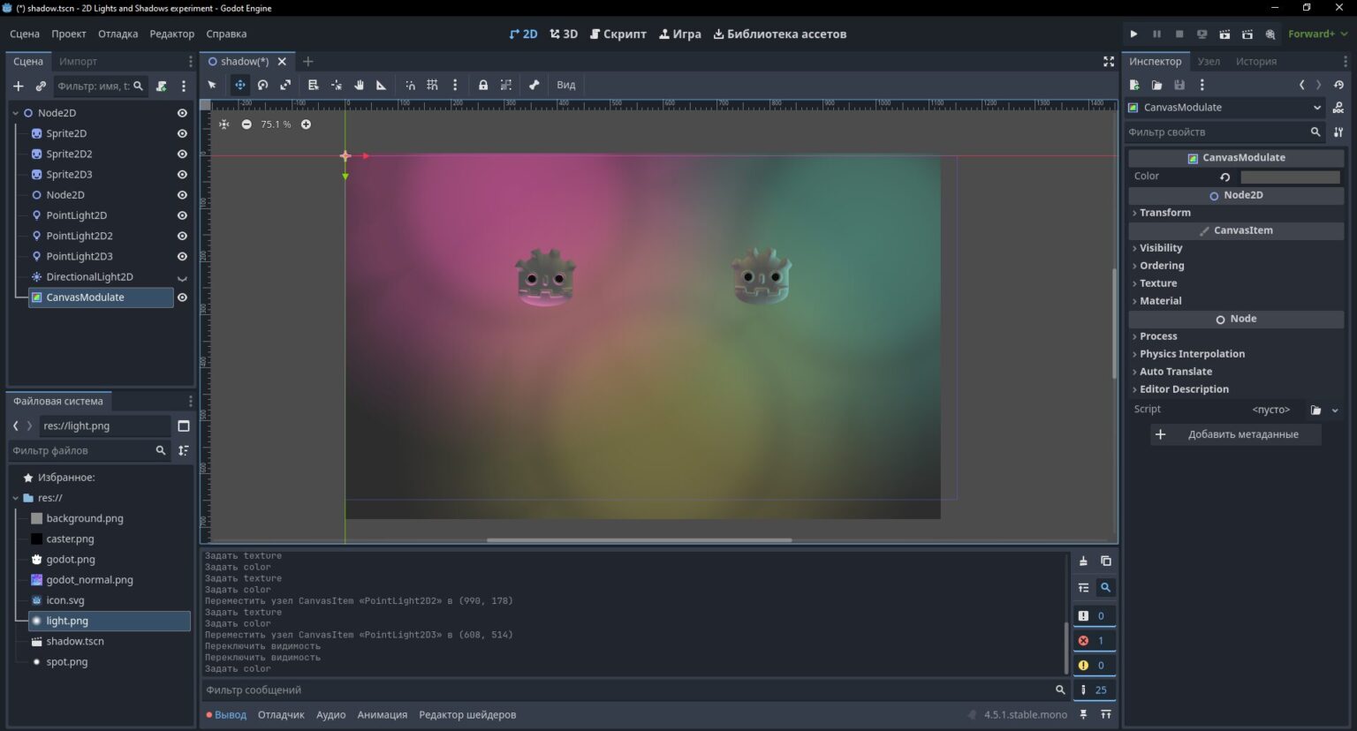Activate the Rotate Mode tool

tap(262, 85)
